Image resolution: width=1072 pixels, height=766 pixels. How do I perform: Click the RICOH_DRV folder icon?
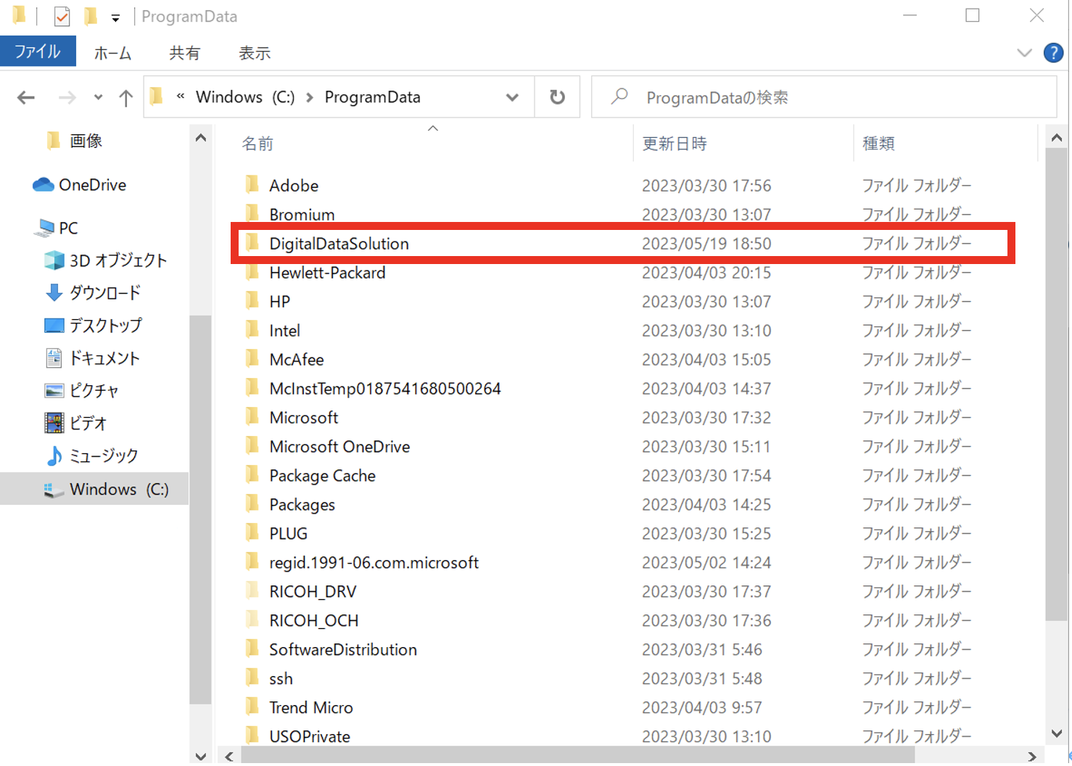coord(252,590)
